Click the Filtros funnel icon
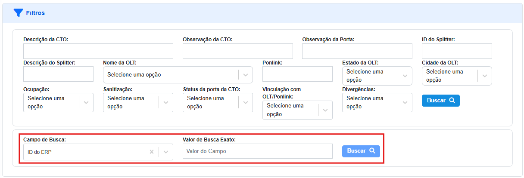 click(x=18, y=13)
